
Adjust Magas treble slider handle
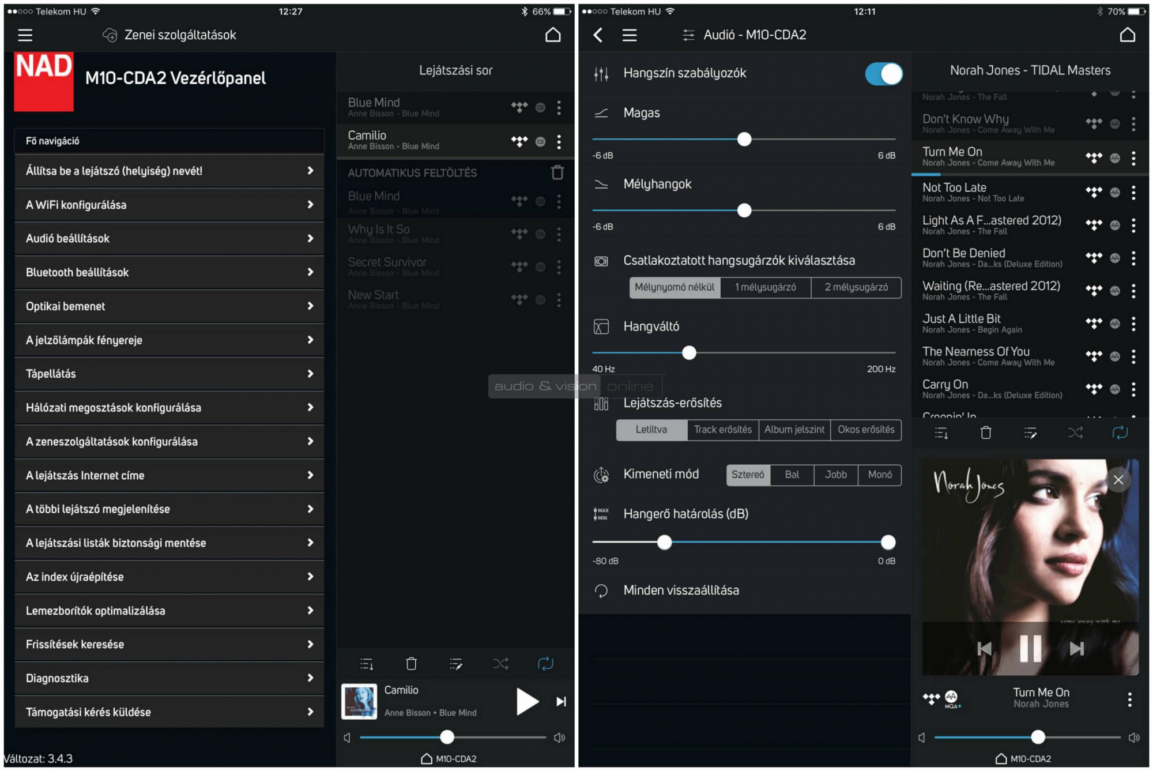pyautogui.click(x=744, y=139)
